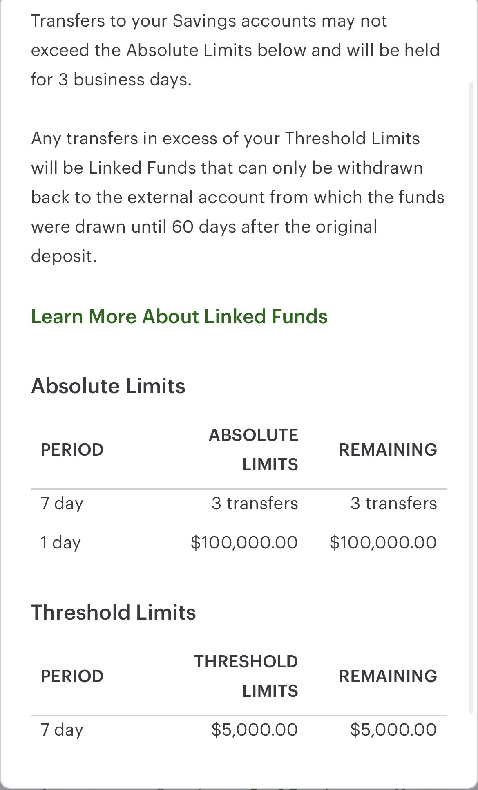Click the 7 day period in Absolute Limits table
The height and width of the screenshot is (790, 478).
[62, 504]
